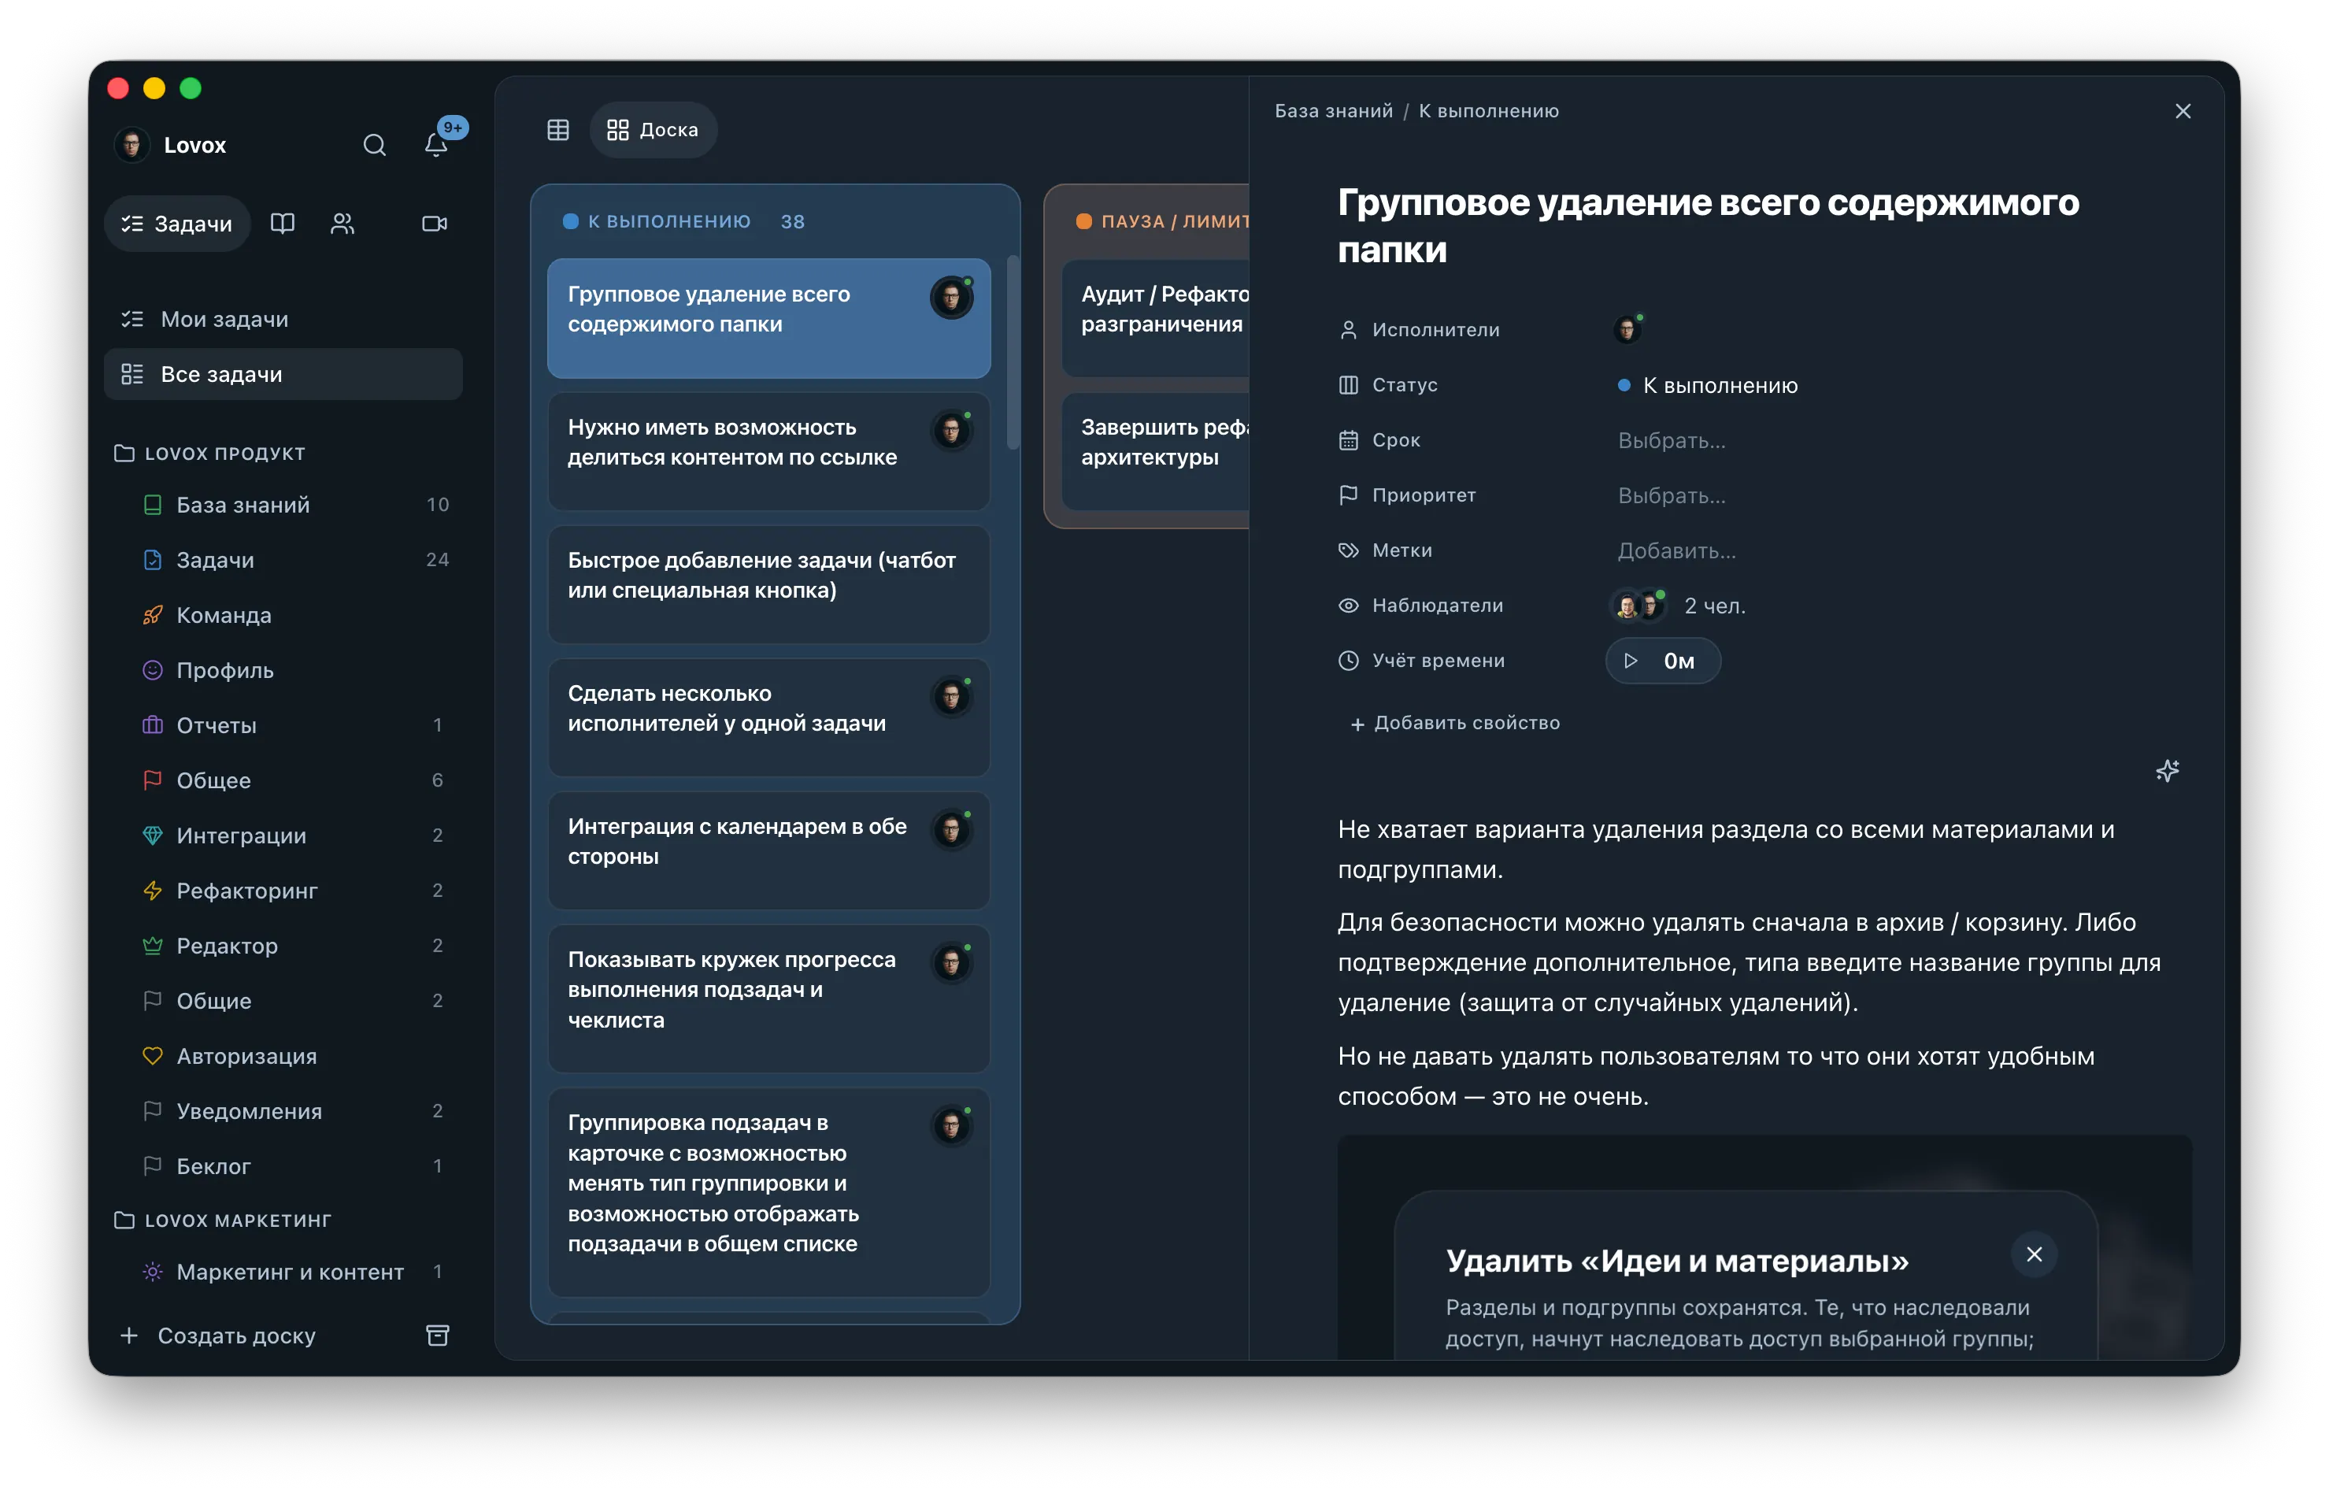Open Мои задачи in sidebar
2329x1493 pixels.
(283, 319)
